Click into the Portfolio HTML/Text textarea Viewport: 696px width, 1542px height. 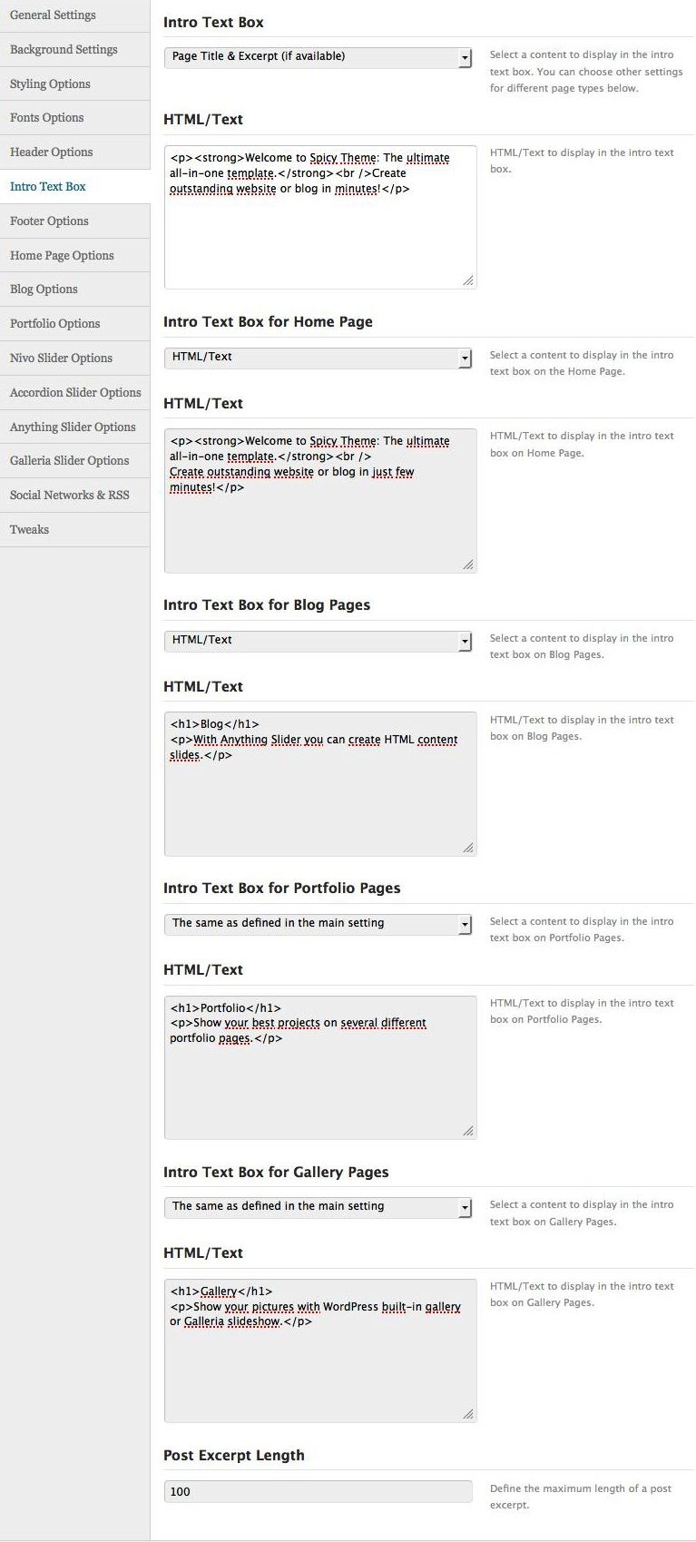tap(320, 1067)
